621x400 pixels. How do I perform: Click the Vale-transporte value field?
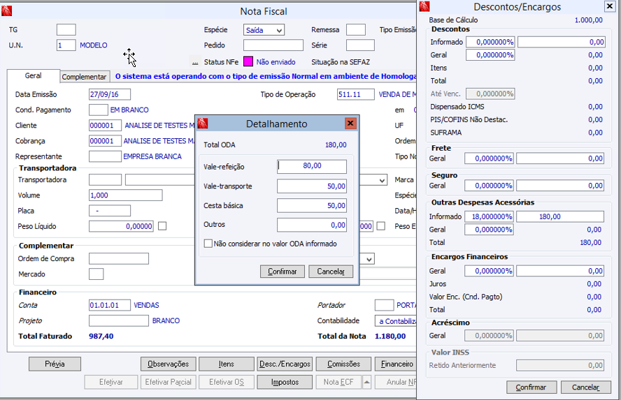(312, 186)
